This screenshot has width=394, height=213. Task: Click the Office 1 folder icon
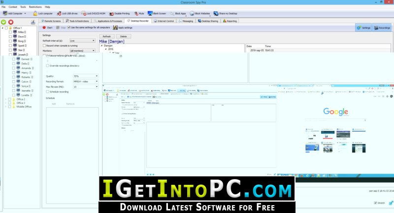10,28
